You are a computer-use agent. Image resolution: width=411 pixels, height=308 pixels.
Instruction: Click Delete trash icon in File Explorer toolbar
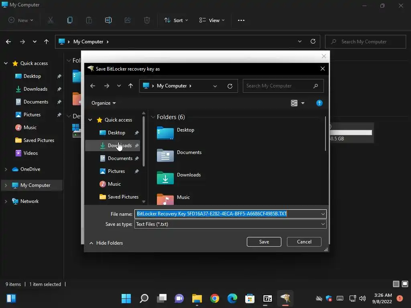[x=147, y=20]
